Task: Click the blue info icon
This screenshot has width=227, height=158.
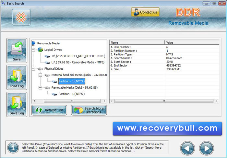Action: click(13, 148)
